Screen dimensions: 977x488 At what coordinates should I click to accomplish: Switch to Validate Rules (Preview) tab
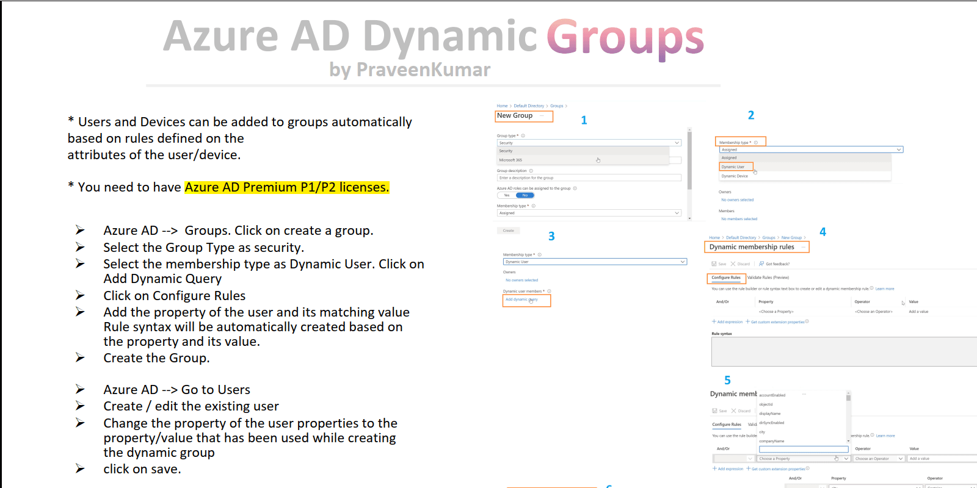coord(768,278)
